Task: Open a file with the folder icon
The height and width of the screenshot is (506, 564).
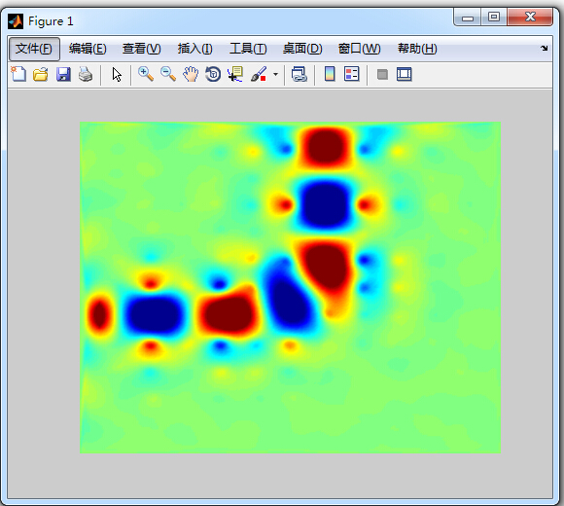Action: click(x=41, y=75)
